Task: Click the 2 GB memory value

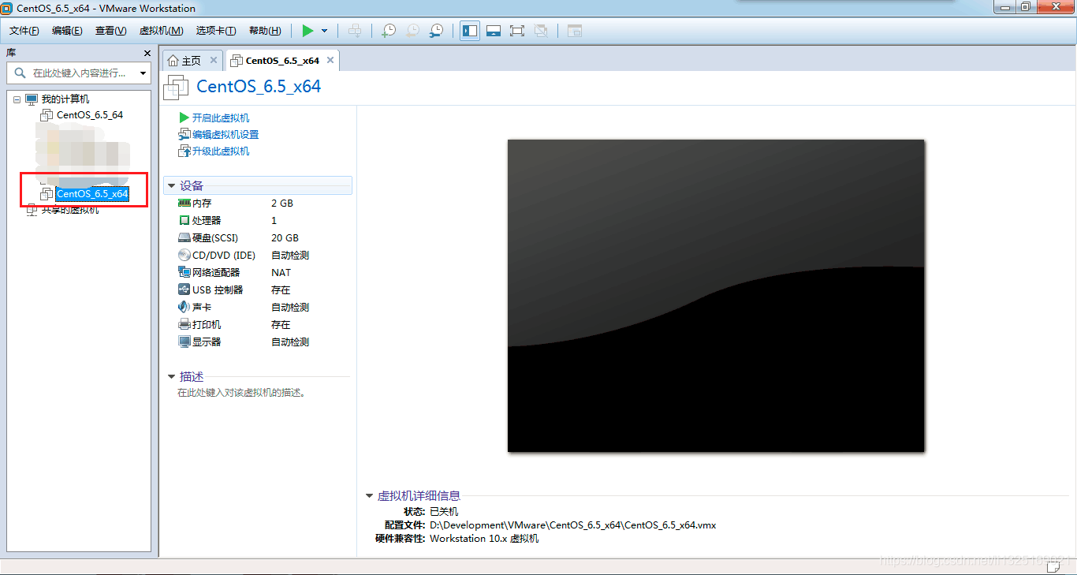Action: point(282,203)
